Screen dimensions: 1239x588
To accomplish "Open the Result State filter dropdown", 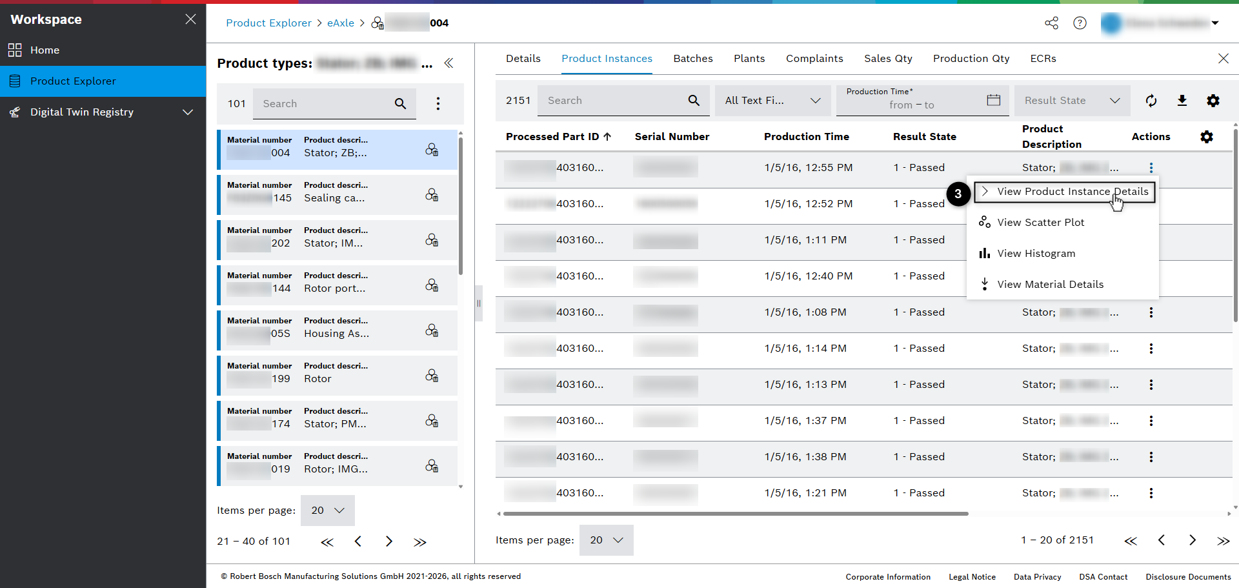I will 1073,101.
